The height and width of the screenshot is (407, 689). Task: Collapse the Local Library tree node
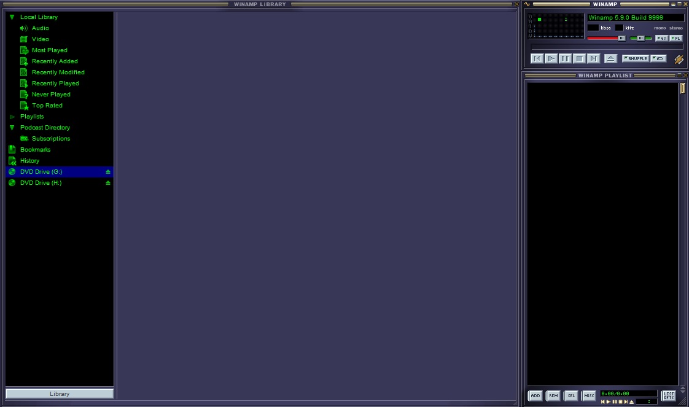12,17
